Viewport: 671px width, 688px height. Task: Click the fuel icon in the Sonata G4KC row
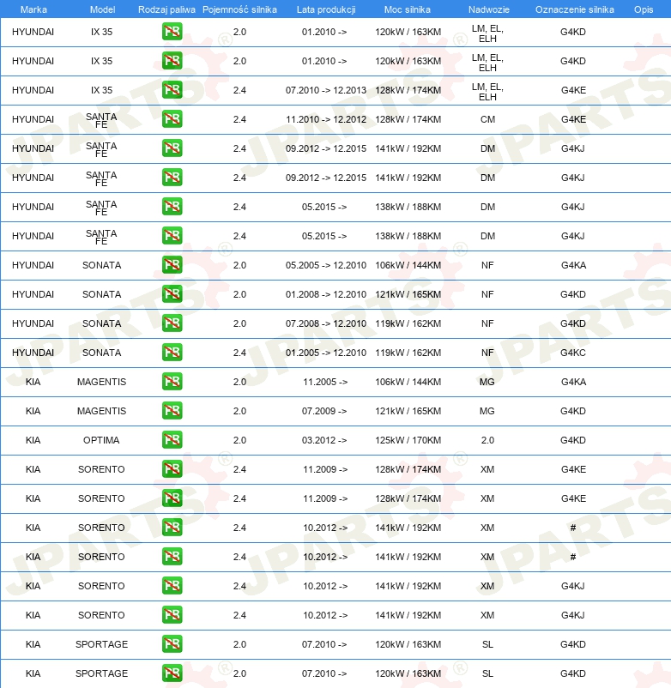point(172,353)
